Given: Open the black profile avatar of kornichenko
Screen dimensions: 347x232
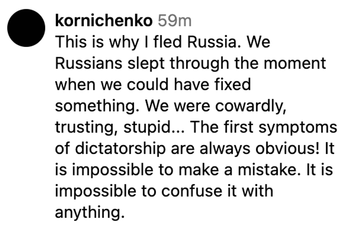Looking at the screenshot, I should point(26,28).
